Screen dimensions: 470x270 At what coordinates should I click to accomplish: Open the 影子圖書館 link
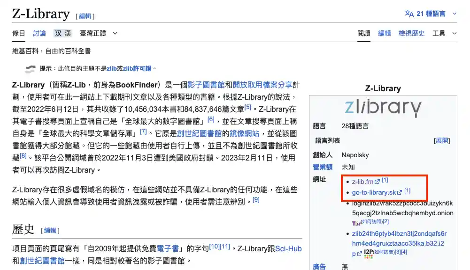coord(206,85)
